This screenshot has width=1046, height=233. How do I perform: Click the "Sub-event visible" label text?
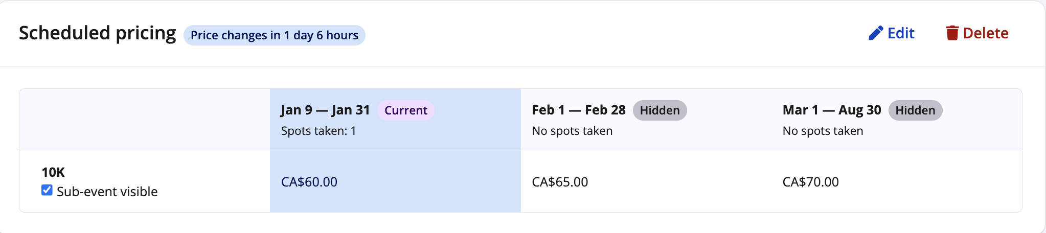click(107, 192)
